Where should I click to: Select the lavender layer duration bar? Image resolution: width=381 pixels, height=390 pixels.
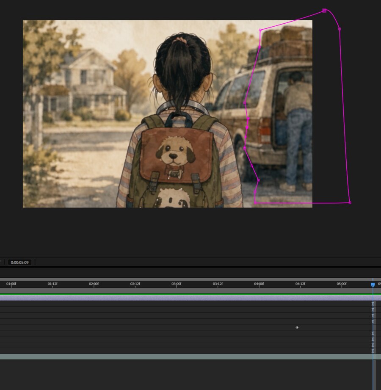[190, 298]
